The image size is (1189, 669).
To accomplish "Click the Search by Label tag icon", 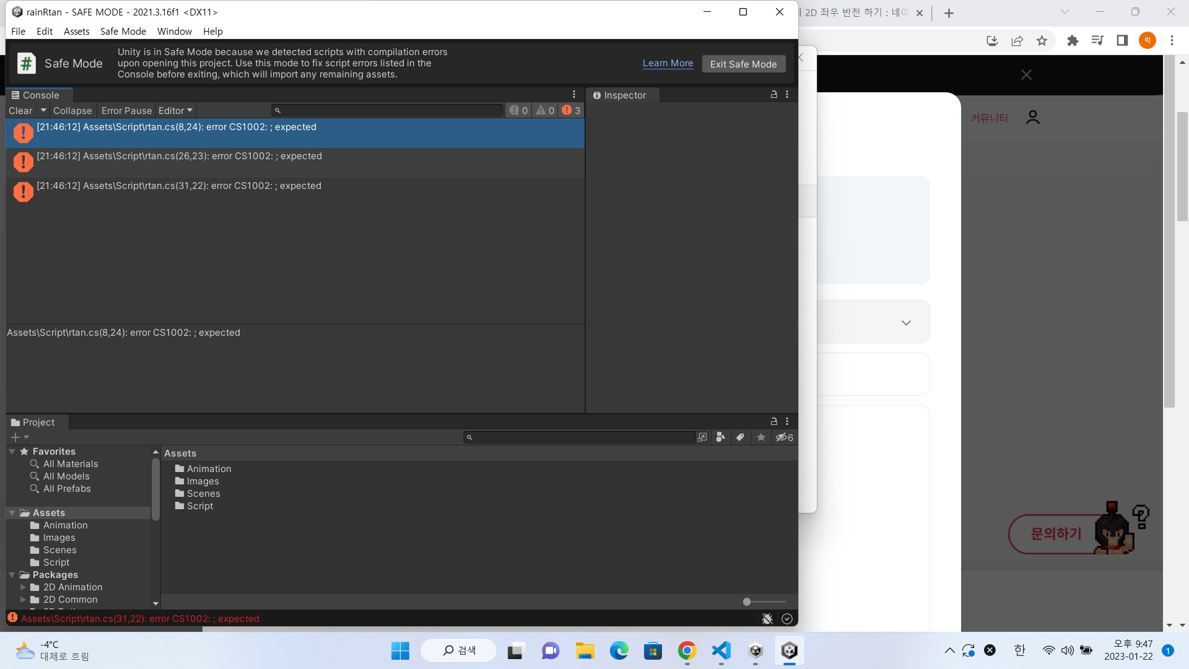I will pos(740,437).
